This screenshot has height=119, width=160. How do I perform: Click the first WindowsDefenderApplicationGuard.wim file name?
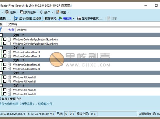[35, 39]
